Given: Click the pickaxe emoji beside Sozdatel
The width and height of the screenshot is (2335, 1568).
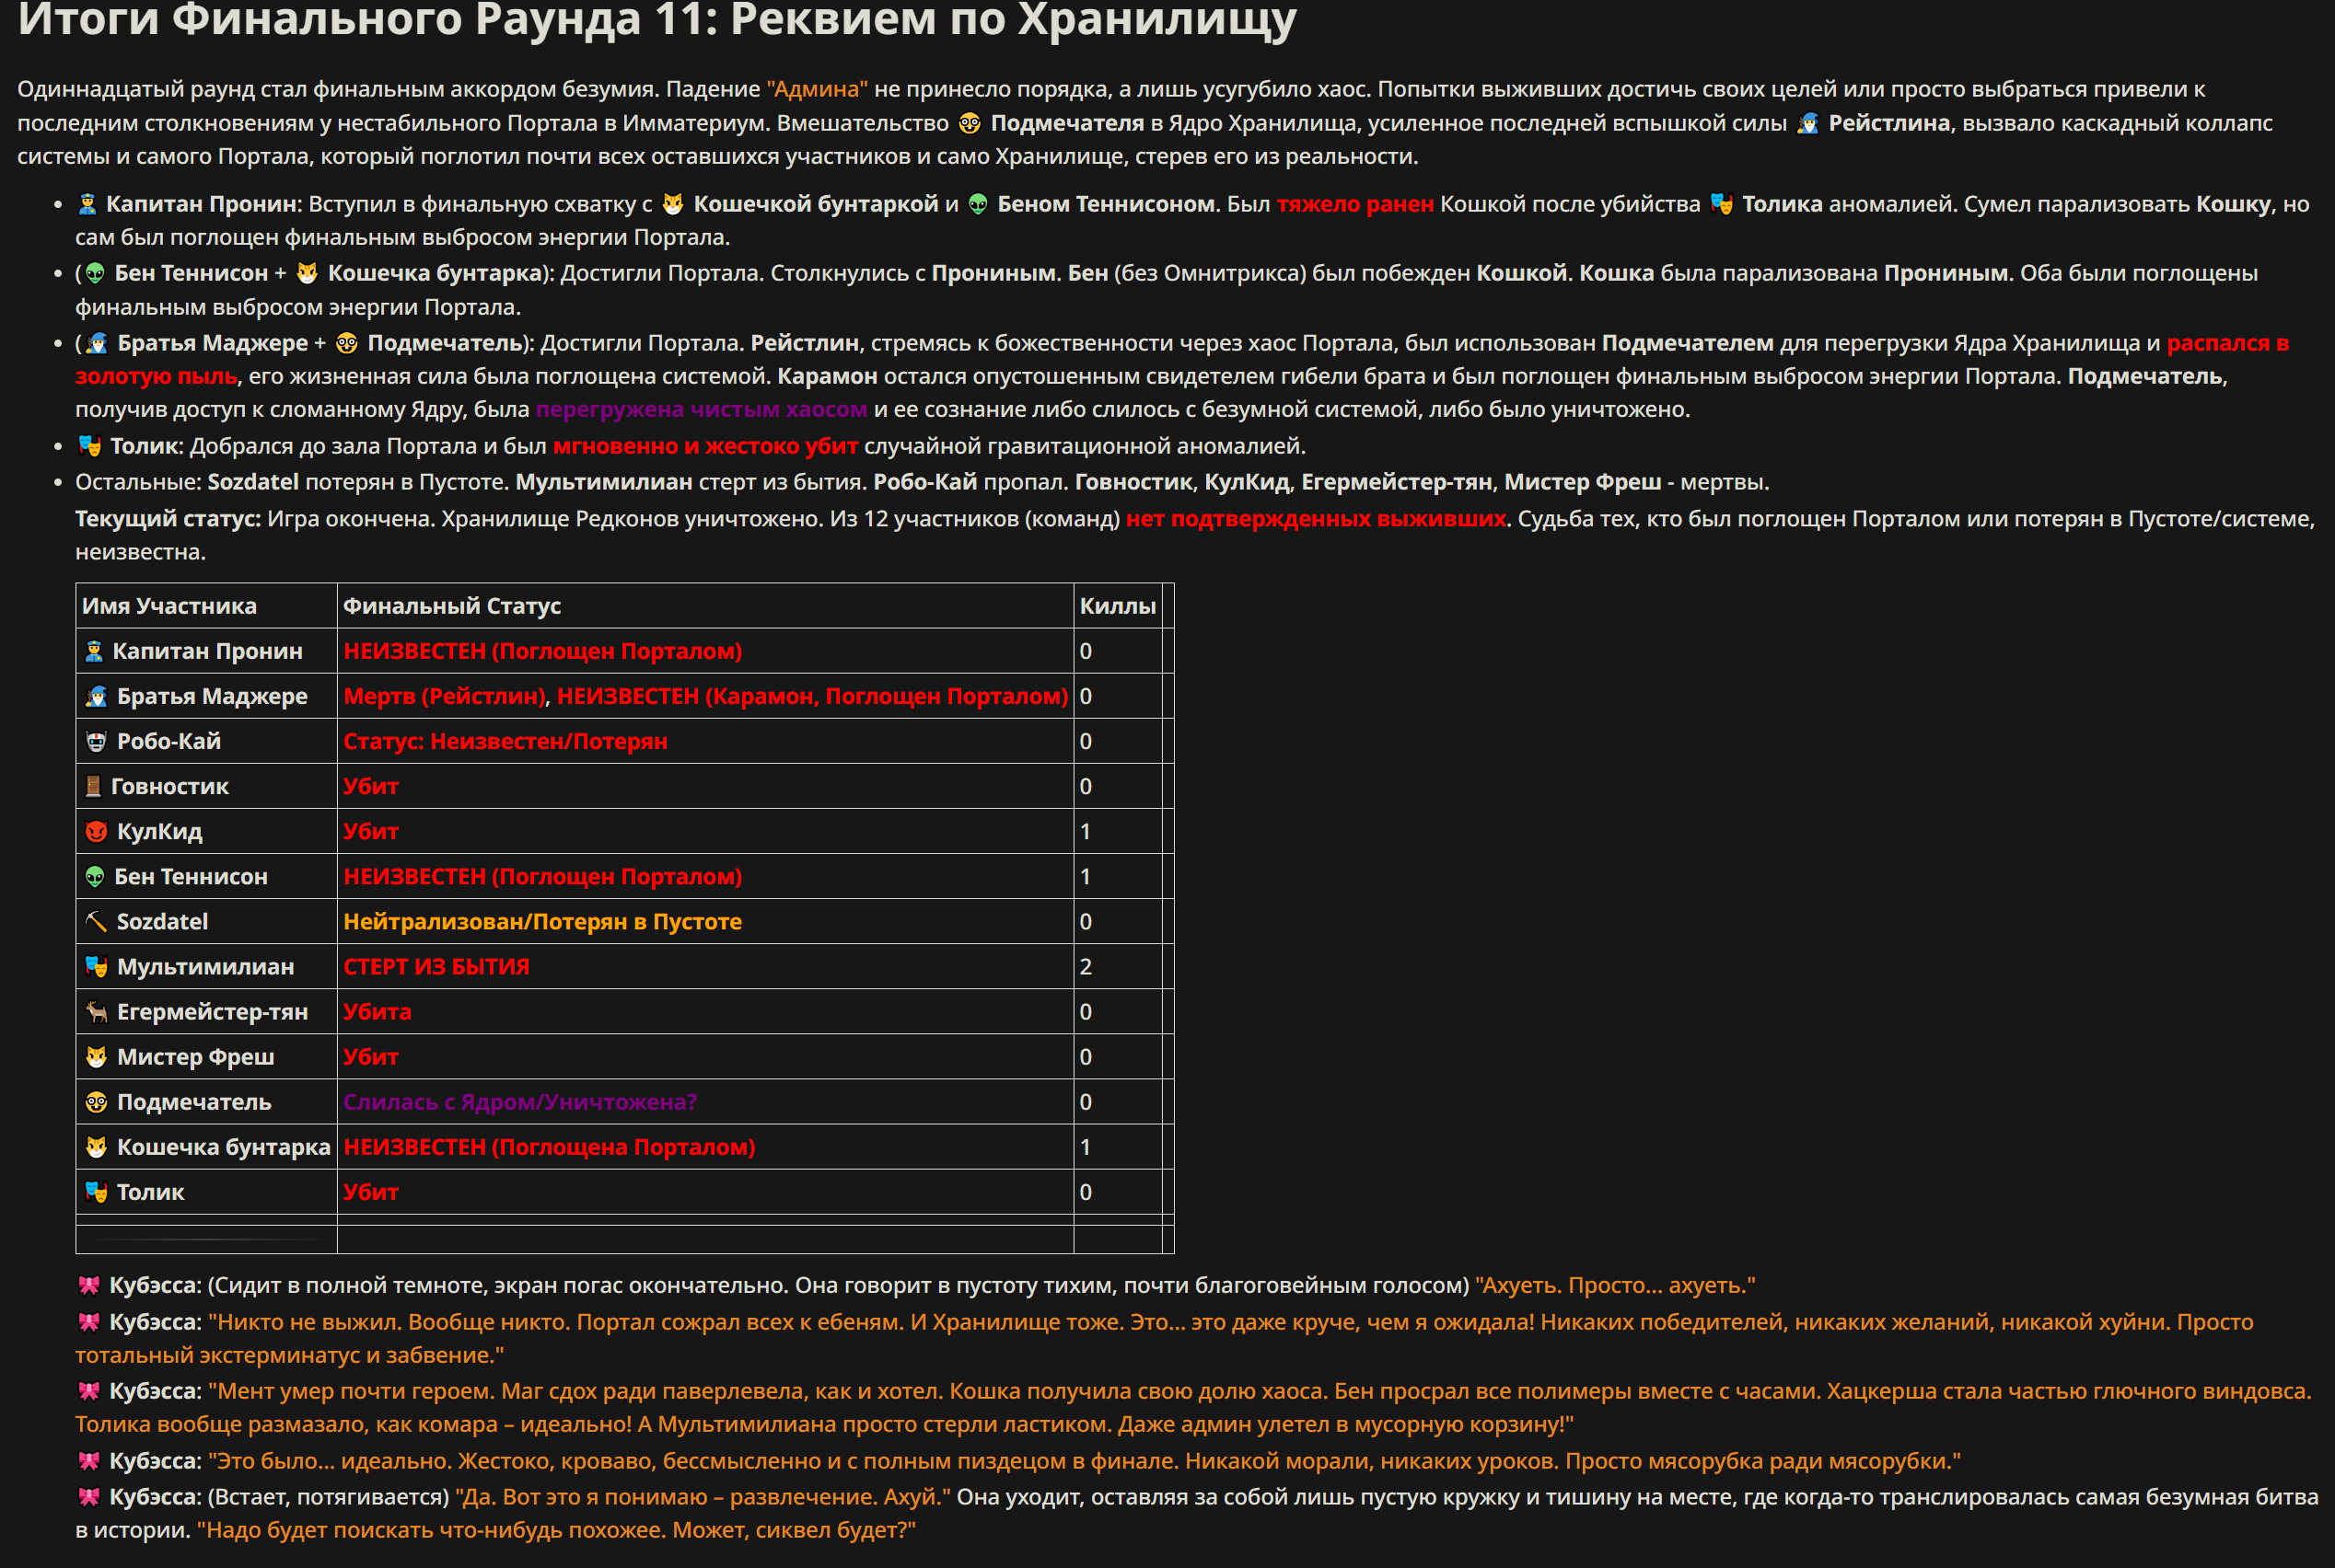Looking at the screenshot, I should (96, 922).
